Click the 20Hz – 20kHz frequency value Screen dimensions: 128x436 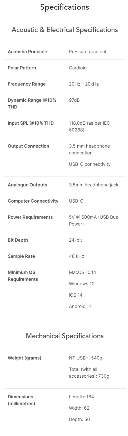(x=84, y=84)
